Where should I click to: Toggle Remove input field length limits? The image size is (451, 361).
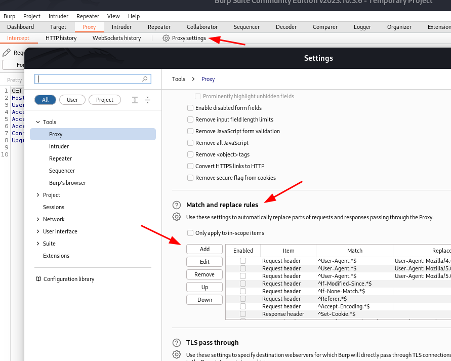pyautogui.click(x=190, y=119)
